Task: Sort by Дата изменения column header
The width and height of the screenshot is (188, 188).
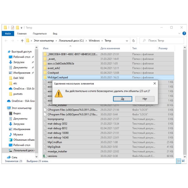Action: 110,48
